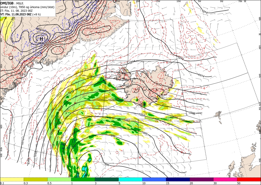Click the '5W' longitude label

(200, 1)
